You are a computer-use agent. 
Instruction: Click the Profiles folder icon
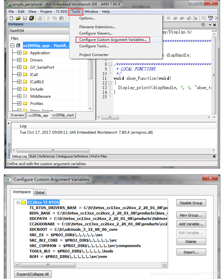tap(25, 103)
